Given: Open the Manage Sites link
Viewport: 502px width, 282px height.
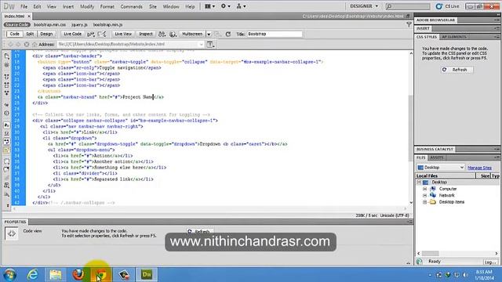Looking at the screenshot, I should [479, 168].
